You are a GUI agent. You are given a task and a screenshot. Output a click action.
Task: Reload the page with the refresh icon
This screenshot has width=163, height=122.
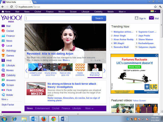click(11, 7)
